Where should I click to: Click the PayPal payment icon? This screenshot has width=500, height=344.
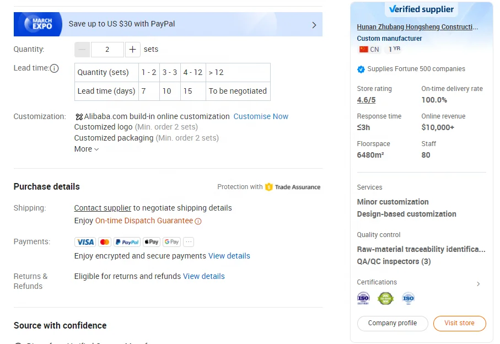(x=127, y=242)
